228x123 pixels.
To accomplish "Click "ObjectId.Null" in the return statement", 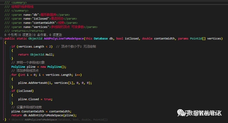I will tap(42, 55).
